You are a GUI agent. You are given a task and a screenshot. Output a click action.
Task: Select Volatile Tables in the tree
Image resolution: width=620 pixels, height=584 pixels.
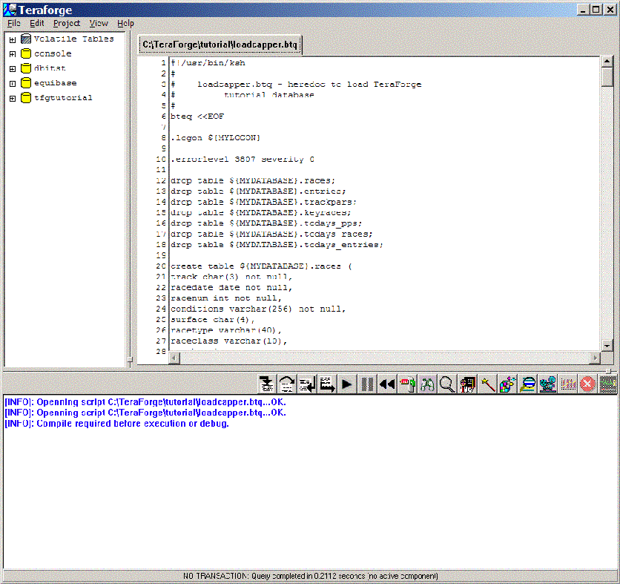(74, 39)
